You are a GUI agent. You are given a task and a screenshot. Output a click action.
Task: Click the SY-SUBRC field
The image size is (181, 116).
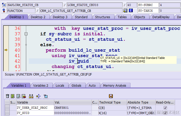pyautogui.click(x=148, y=5)
